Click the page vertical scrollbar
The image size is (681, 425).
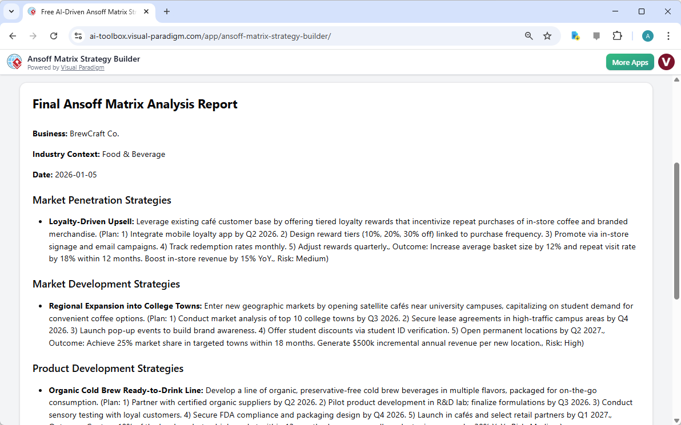(x=676, y=228)
